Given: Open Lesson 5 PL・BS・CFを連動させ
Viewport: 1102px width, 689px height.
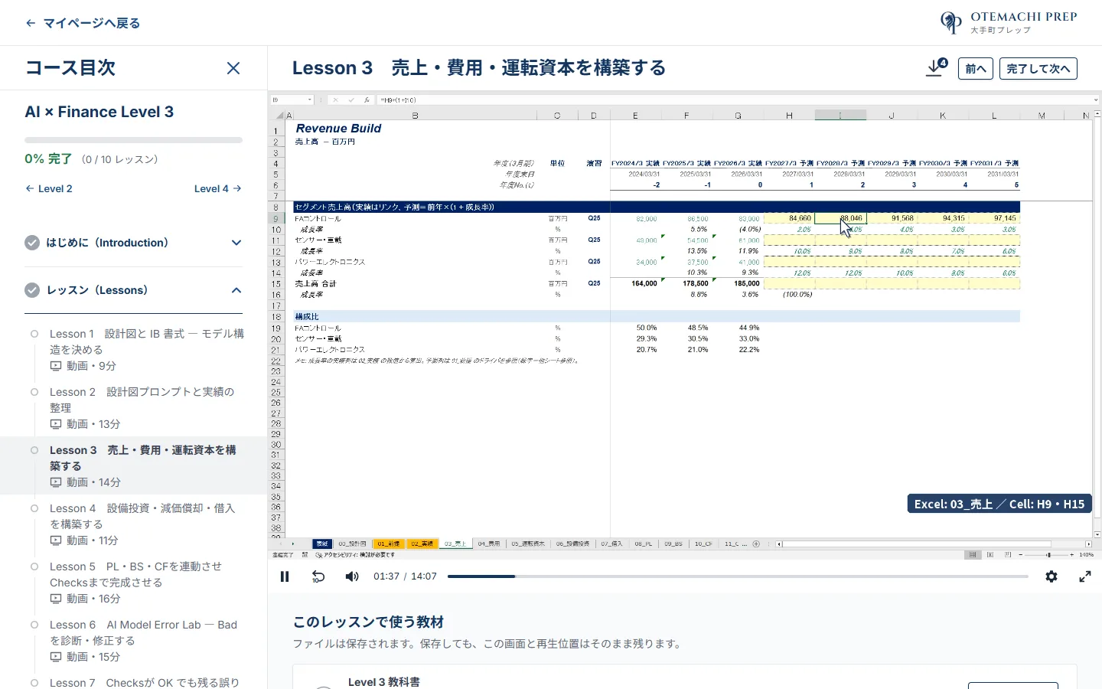Looking at the screenshot, I should 134,583.
